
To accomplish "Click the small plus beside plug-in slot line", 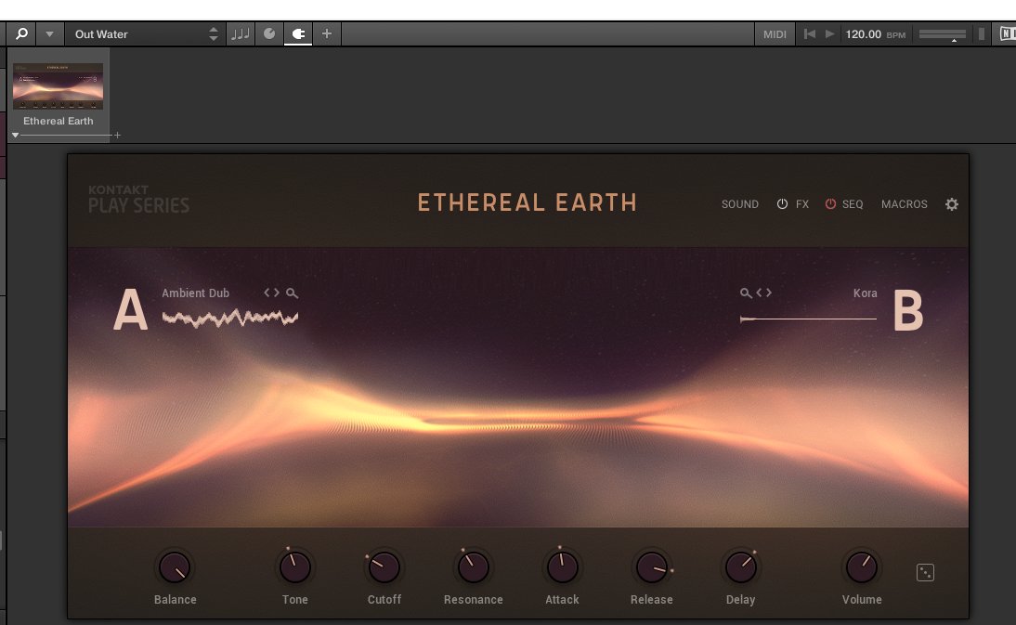I will click(117, 136).
